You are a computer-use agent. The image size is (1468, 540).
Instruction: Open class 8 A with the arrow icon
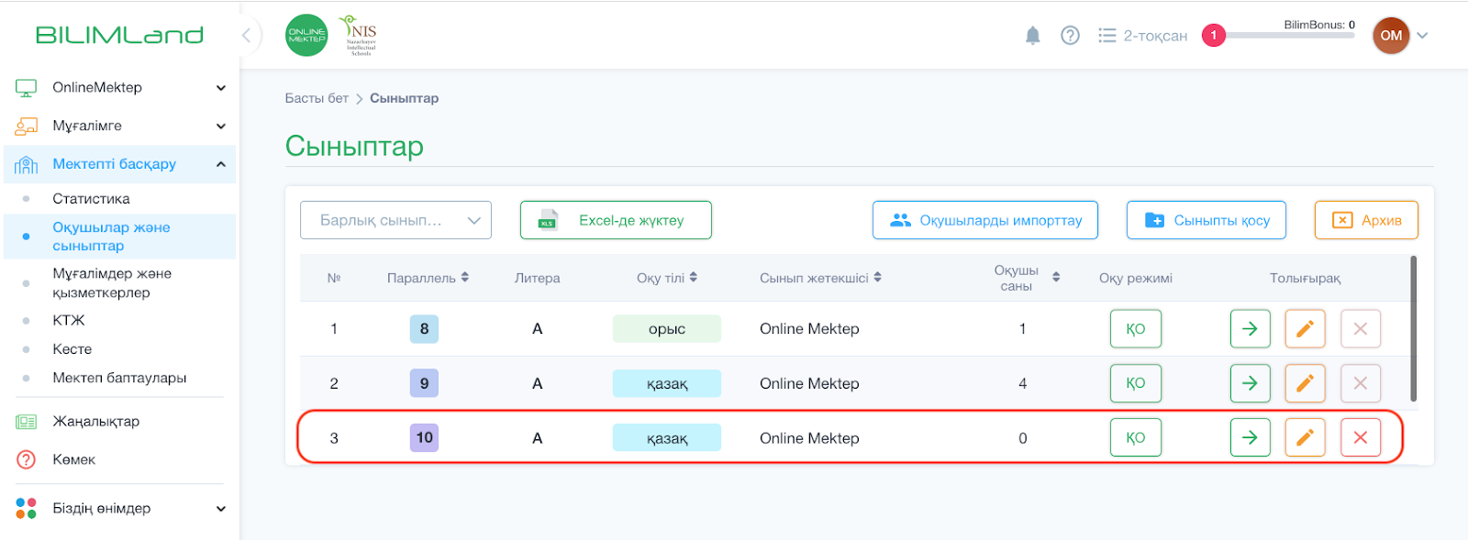pos(1250,328)
